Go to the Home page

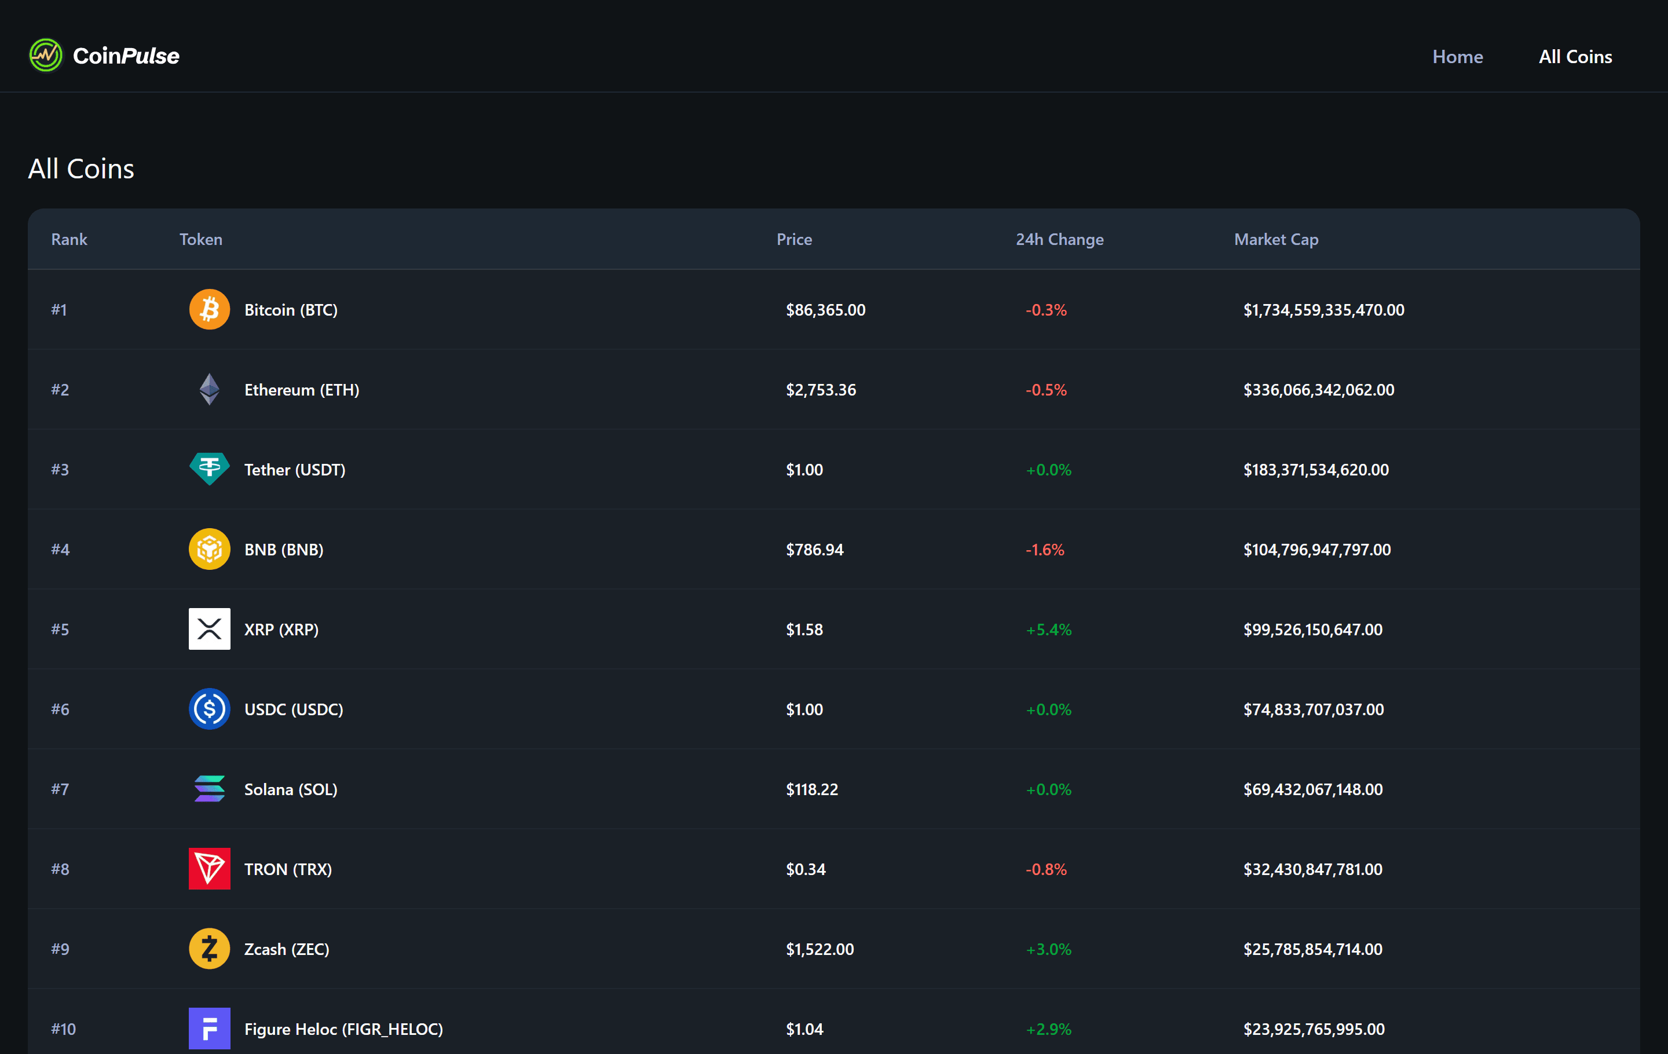click(x=1457, y=56)
